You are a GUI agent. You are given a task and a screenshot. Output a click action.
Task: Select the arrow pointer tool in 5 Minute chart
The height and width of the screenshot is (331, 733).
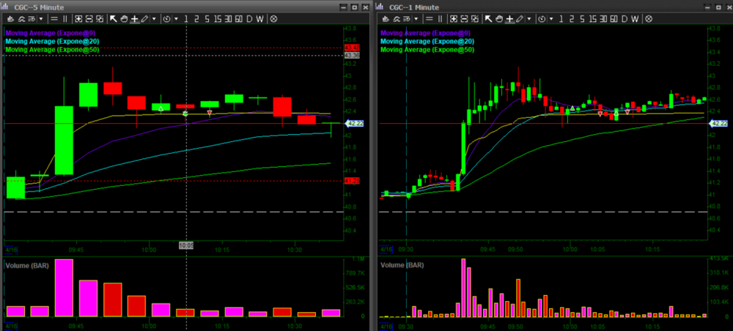113,18
